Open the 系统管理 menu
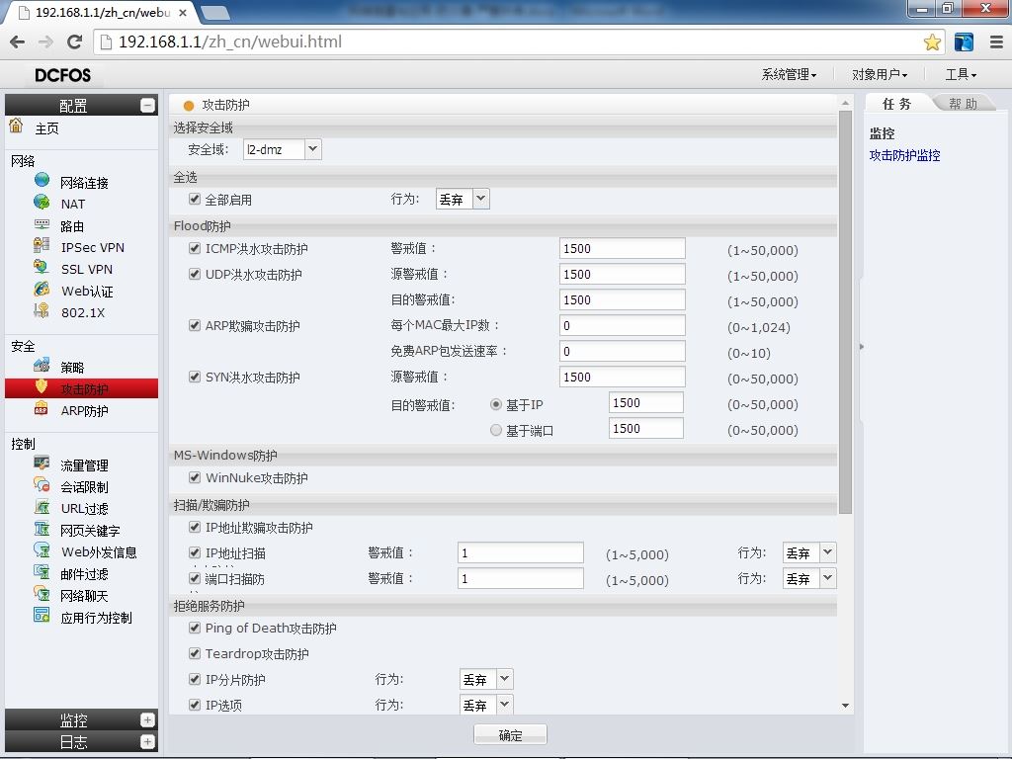 coord(789,75)
